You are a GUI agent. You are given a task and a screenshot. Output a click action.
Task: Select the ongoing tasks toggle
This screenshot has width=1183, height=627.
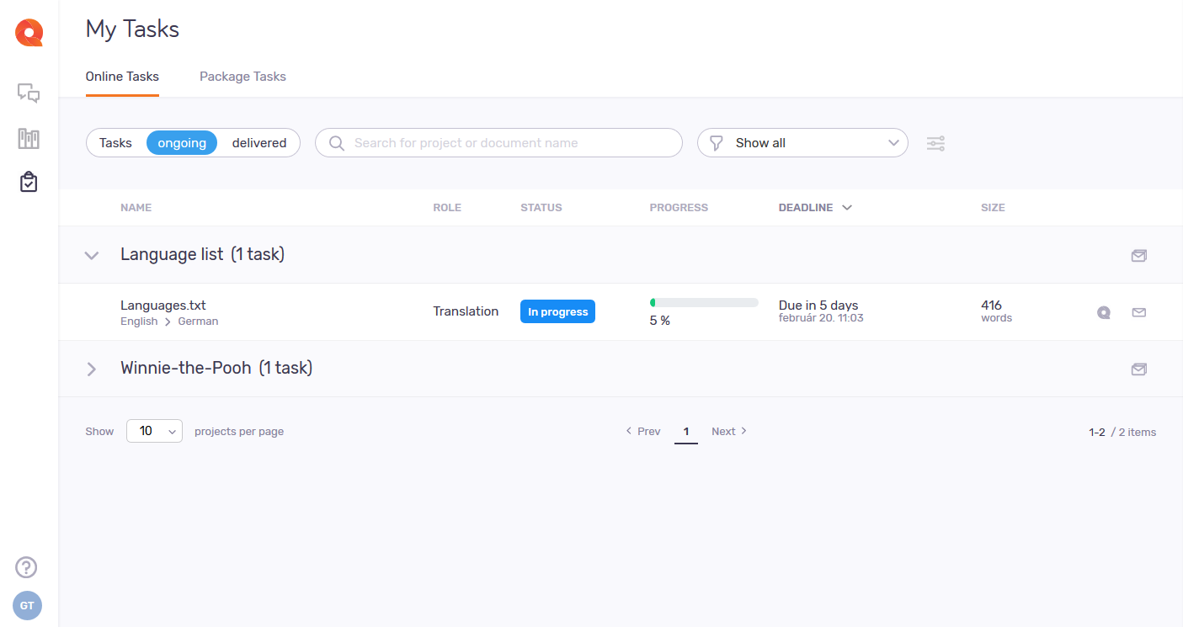coord(182,143)
